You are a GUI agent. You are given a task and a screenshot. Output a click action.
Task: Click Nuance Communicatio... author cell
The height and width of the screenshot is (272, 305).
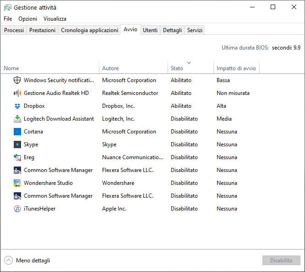[132, 157]
